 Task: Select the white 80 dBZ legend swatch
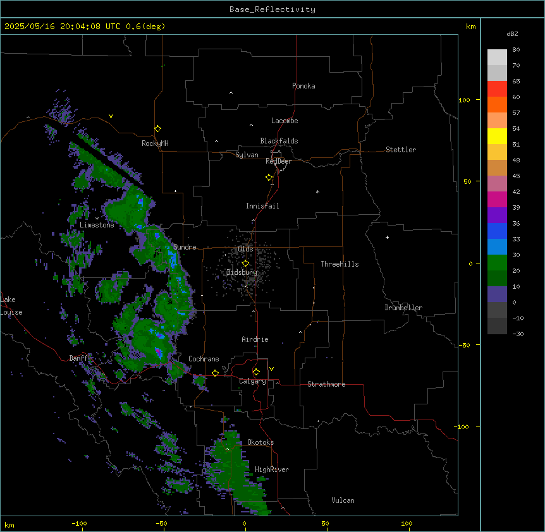[x=497, y=57]
